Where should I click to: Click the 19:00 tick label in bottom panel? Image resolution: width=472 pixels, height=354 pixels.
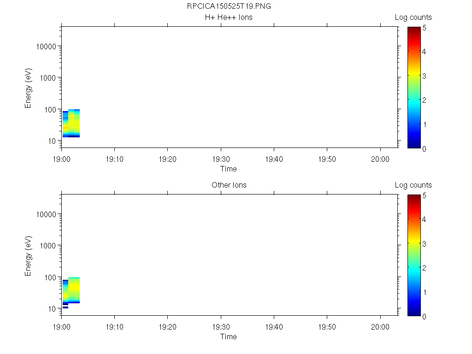click(61, 327)
